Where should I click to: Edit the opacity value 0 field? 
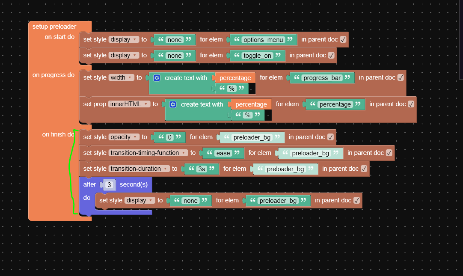[x=169, y=137]
